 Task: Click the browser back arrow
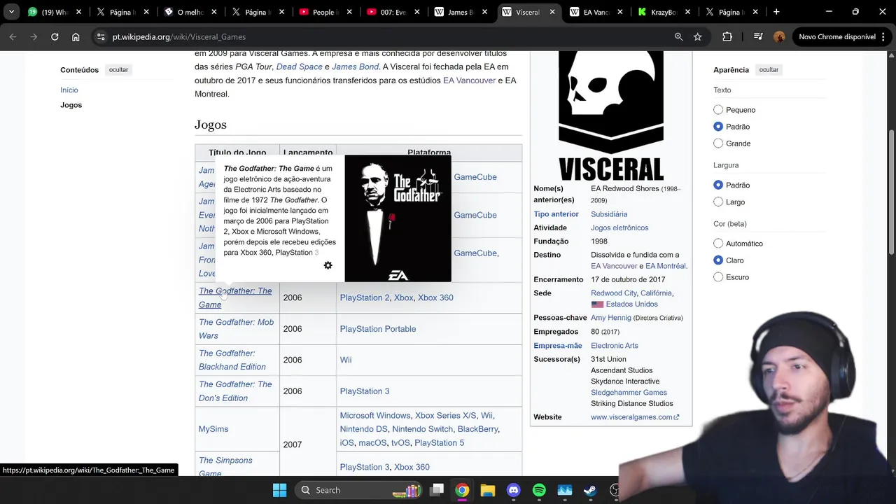[13, 36]
